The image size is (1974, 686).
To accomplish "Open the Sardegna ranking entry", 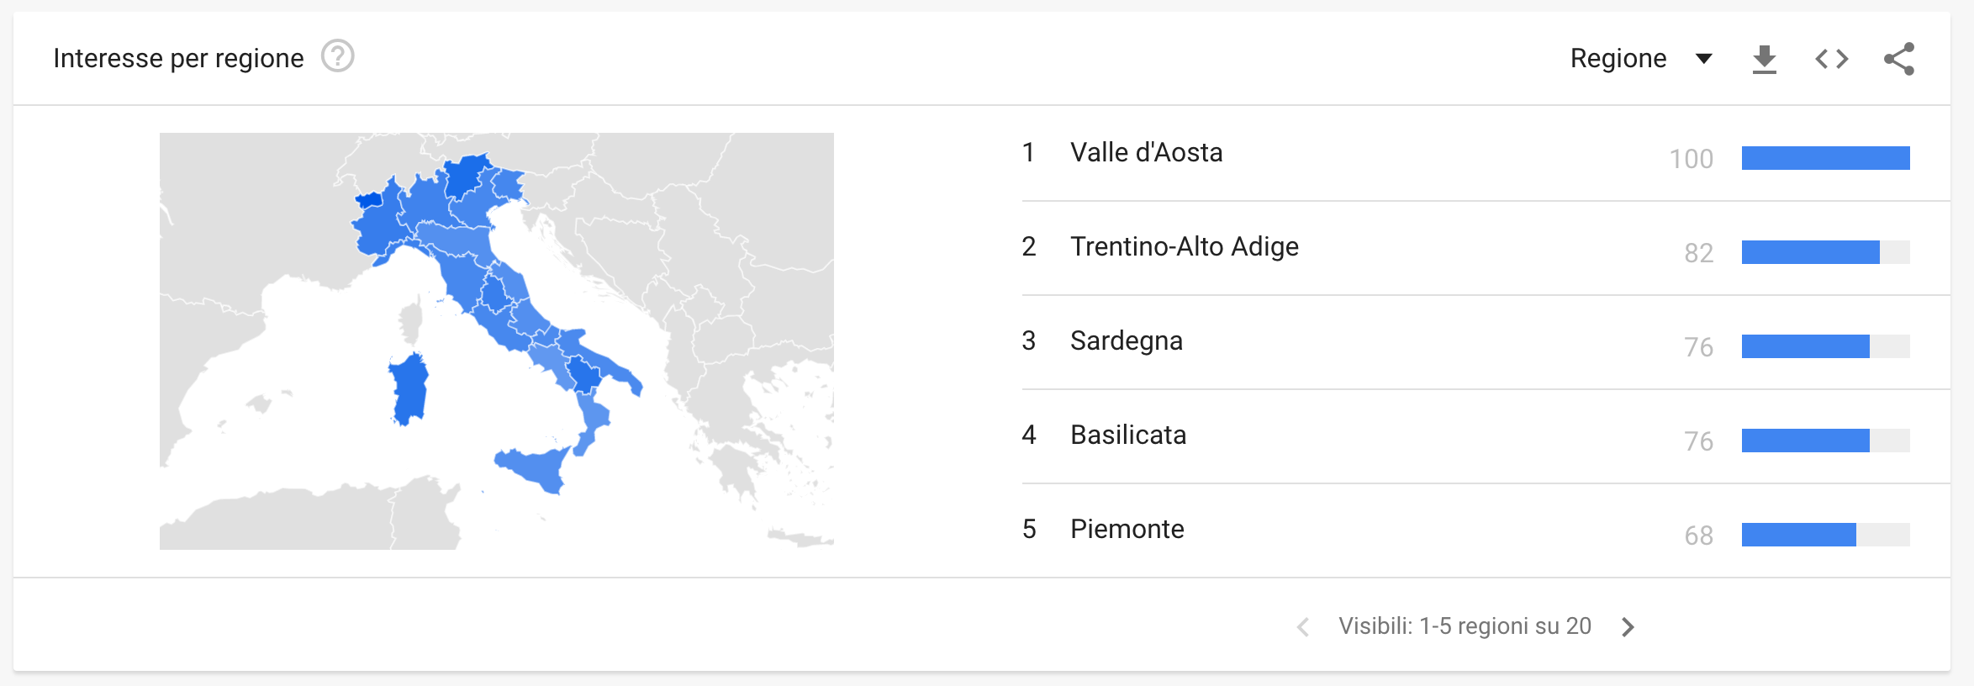I will (x=1126, y=340).
